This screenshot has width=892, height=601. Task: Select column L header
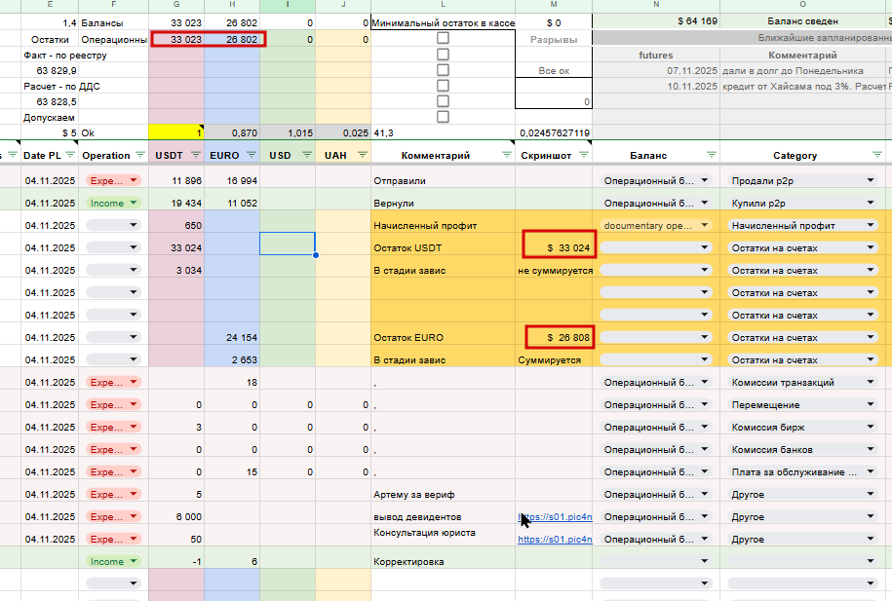443,5
